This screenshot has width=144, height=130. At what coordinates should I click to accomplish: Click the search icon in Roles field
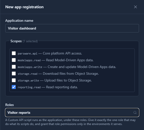135,112
